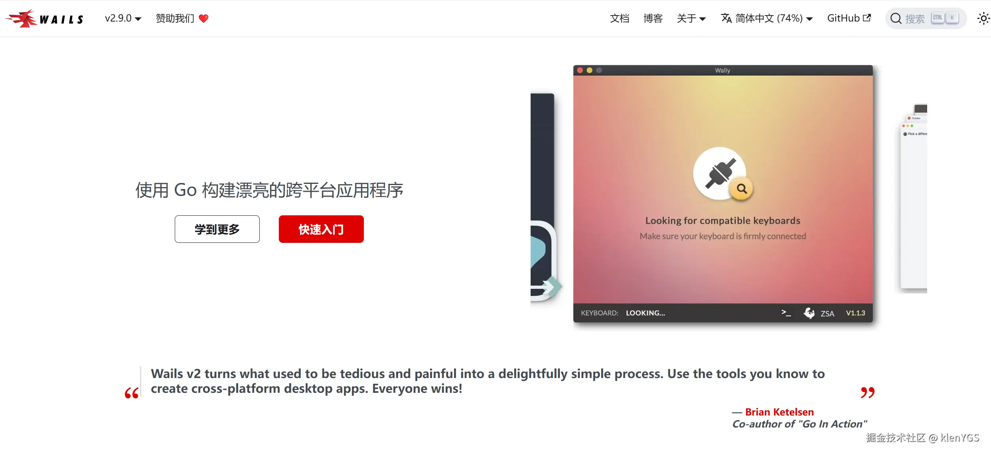This screenshot has height=455, width=991.
Task: Click the GitHub external link icon
Action: click(867, 18)
